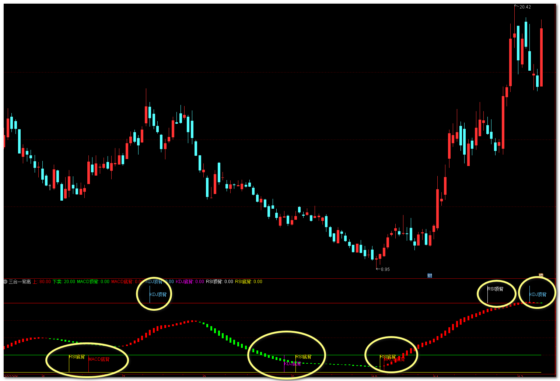Viewport: 560px width, 381px height.
Task: Click the orange 榜 marker icon
Action: point(541,275)
